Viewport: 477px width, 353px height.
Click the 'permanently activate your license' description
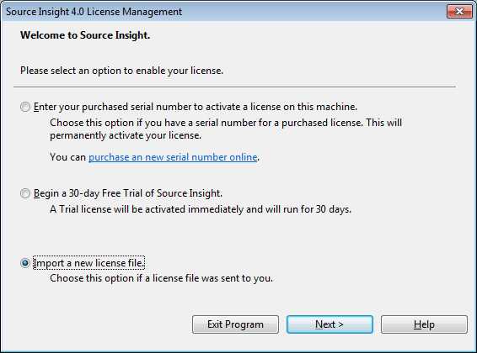(x=226, y=129)
